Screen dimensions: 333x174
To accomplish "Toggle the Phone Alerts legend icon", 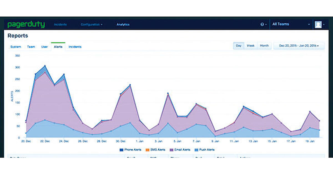I will pyautogui.click(x=121, y=150).
